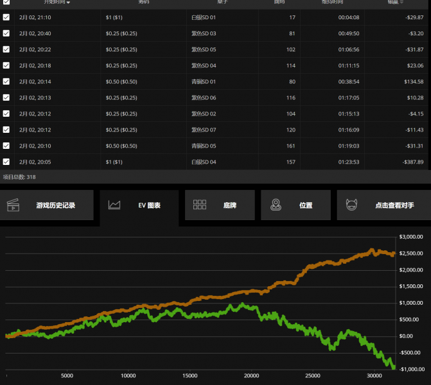The image size is (431, 385).
Task: Toggle checkbox for the 20:14 青铜SD 01 row
Action: [6, 81]
